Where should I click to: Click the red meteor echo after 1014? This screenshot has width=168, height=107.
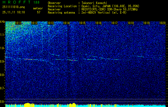pyautogui.click(x=73, y=60)
